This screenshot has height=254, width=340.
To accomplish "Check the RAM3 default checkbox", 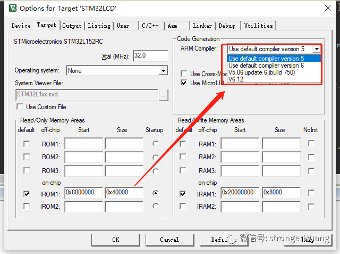I will pos(183,170).
